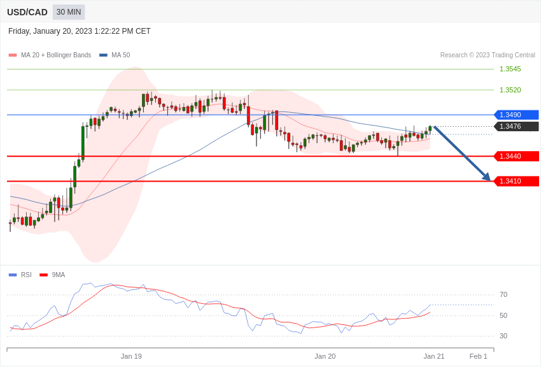Click the USD/CAD pair title

[27, 12]
